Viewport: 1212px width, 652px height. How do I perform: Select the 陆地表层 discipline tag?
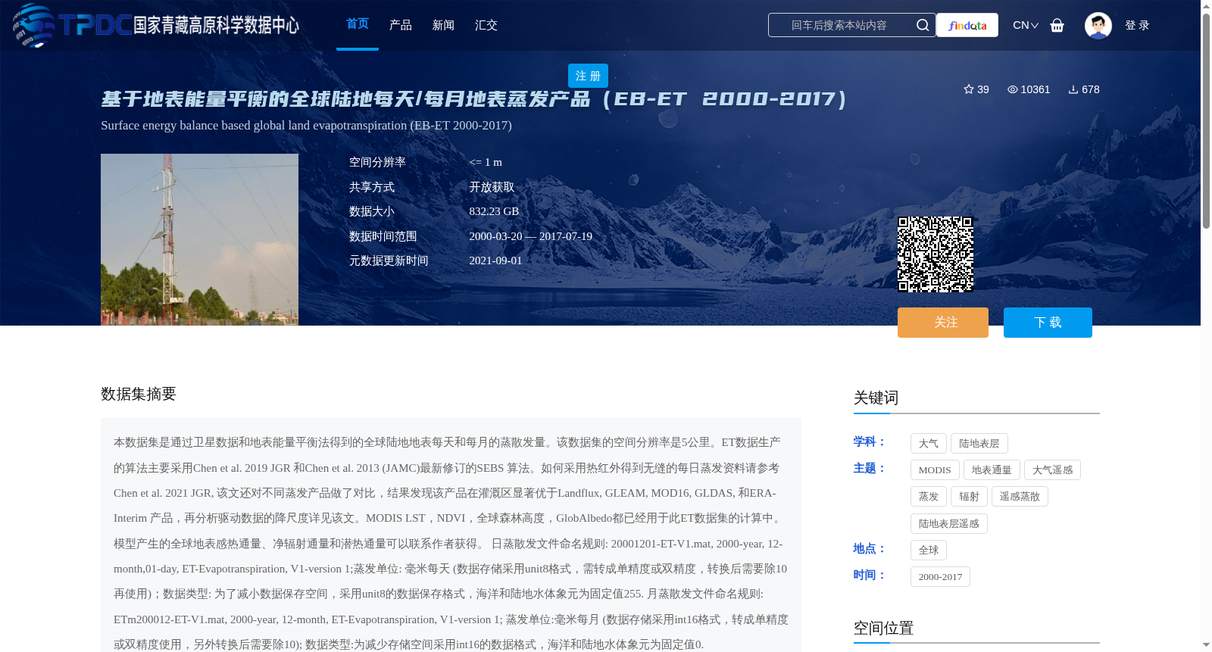click(979, 444)
